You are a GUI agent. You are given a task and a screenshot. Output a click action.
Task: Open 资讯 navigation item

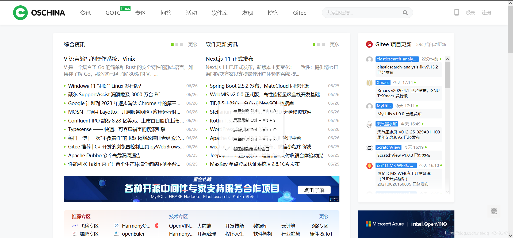tap(86, 13)
